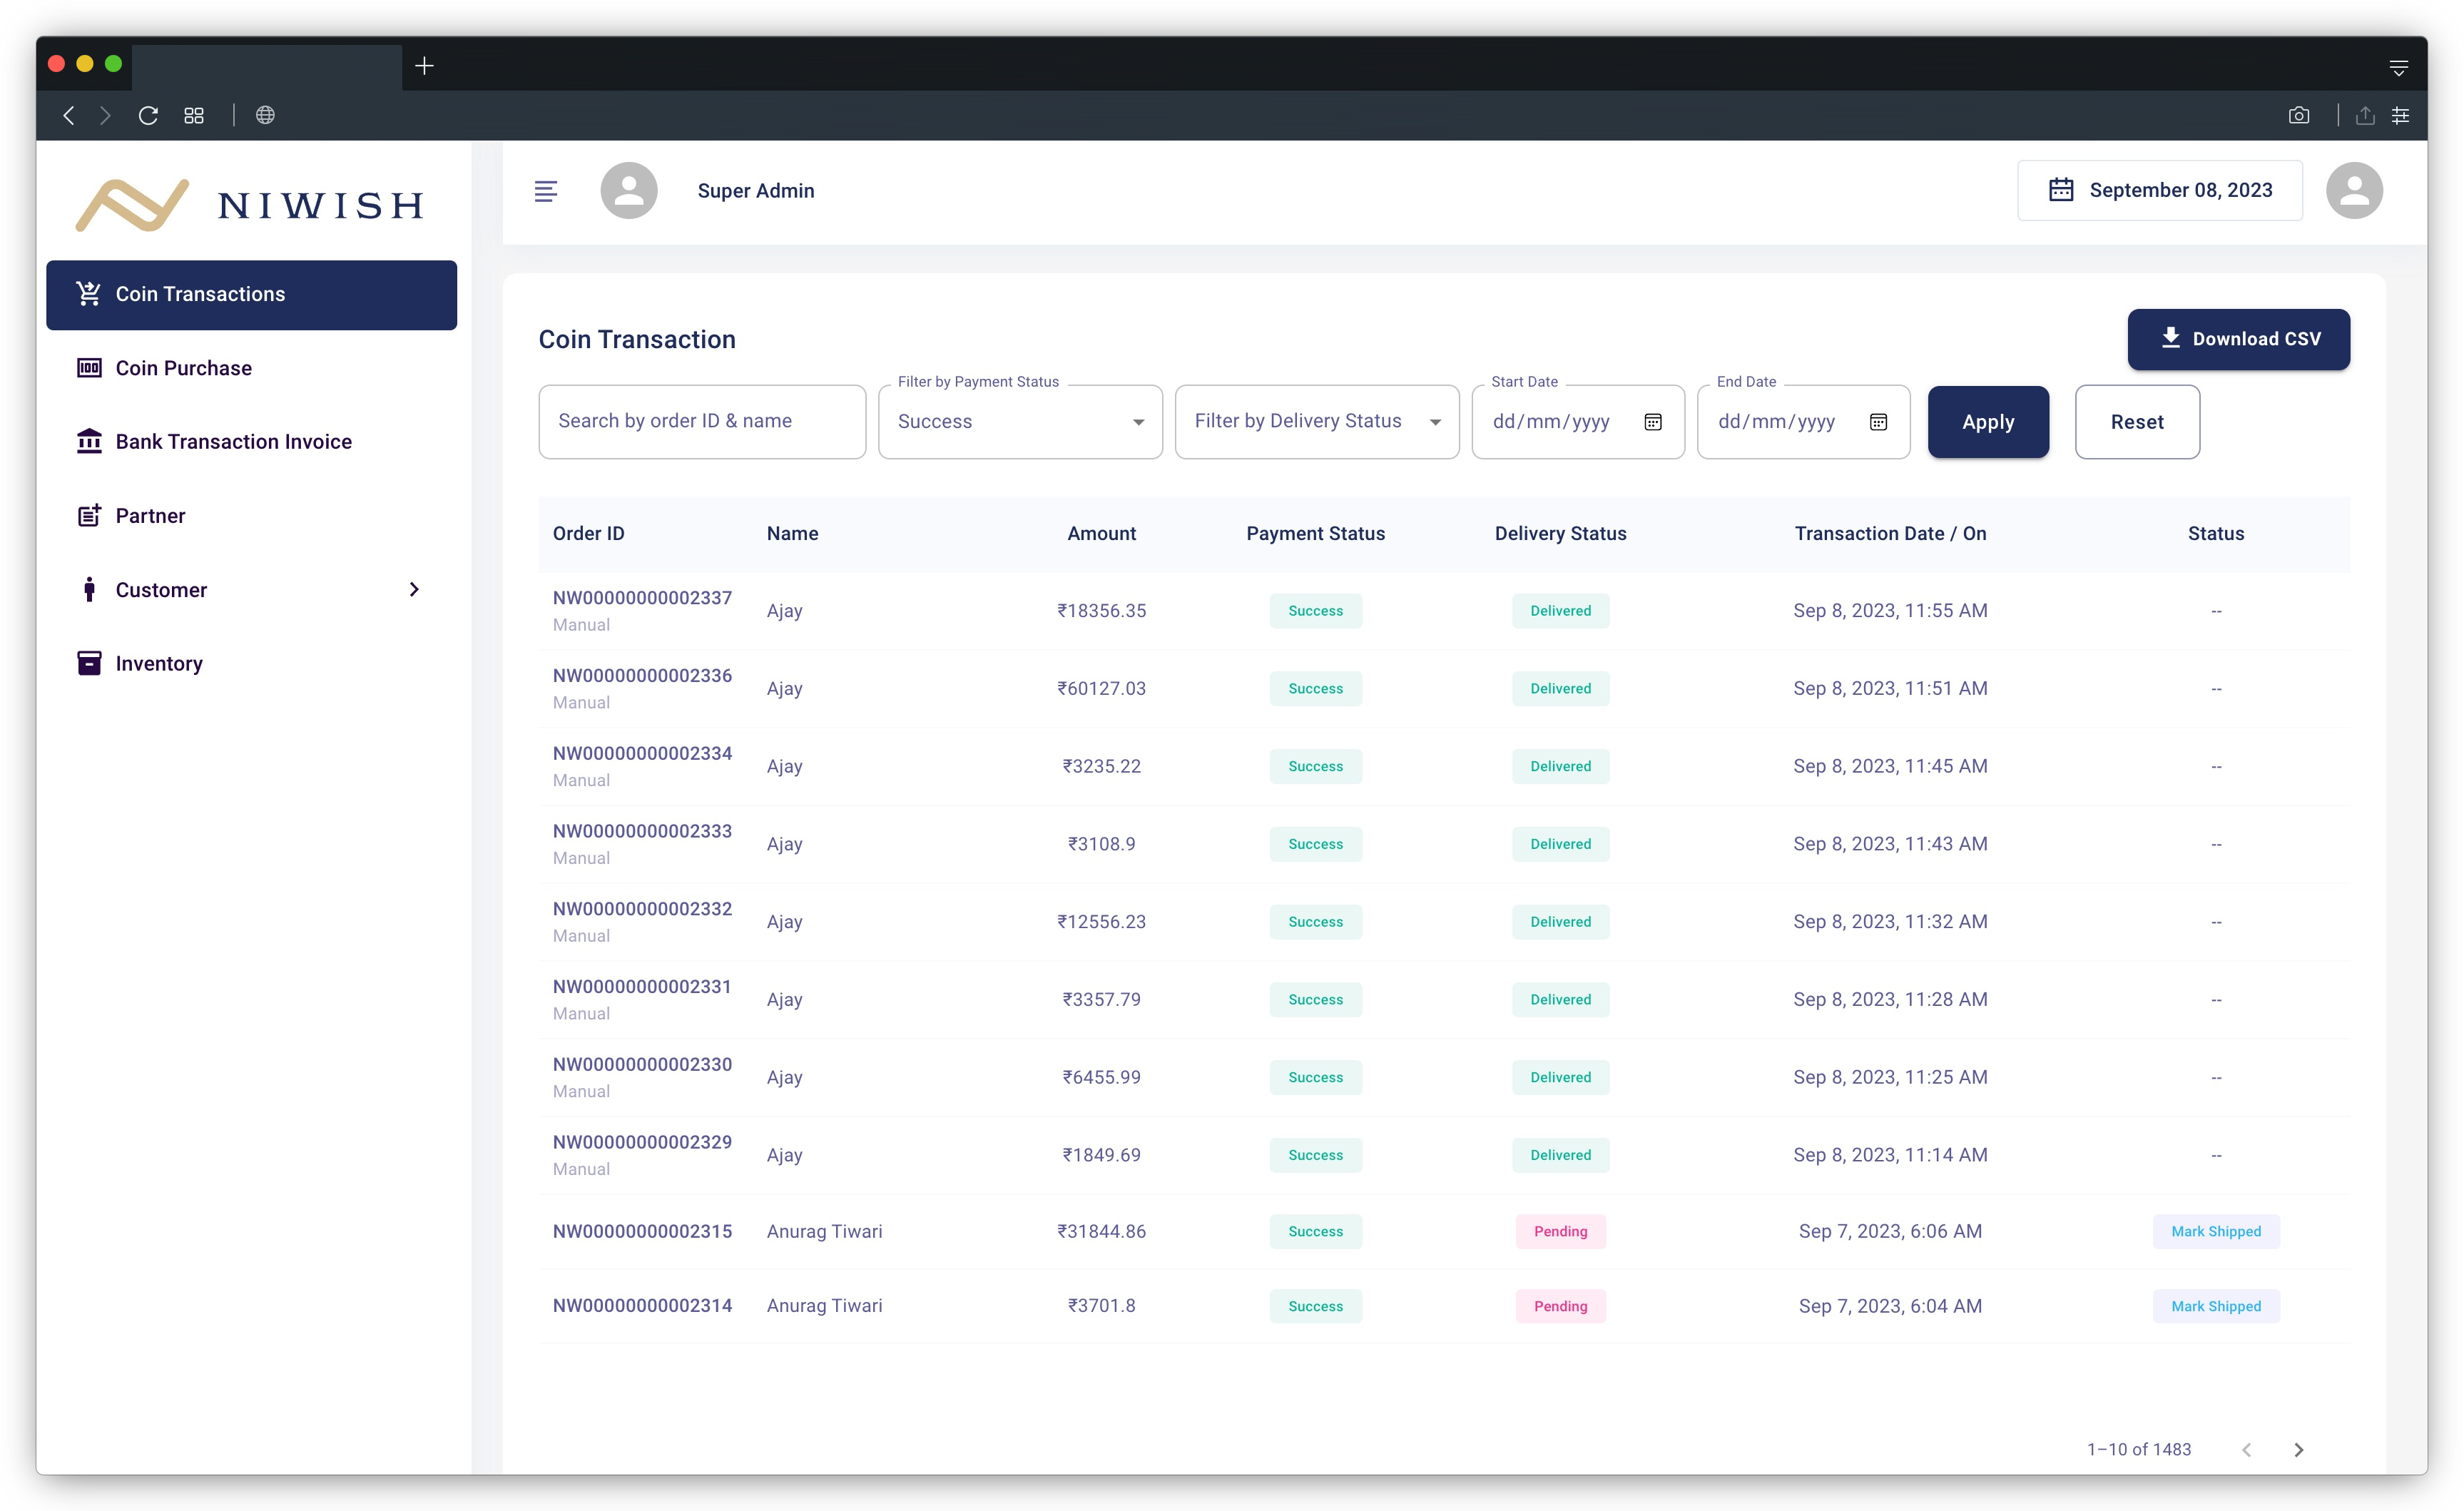Viewport: 2464px width, 1511px height.
Task: Click the NIWISH logo
Action: point(250,204)
